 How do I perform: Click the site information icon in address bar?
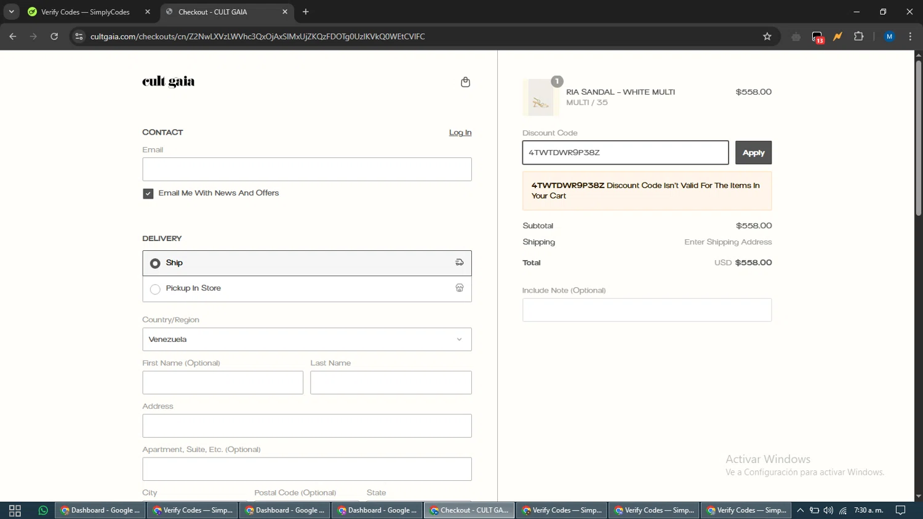coord(79,36)
